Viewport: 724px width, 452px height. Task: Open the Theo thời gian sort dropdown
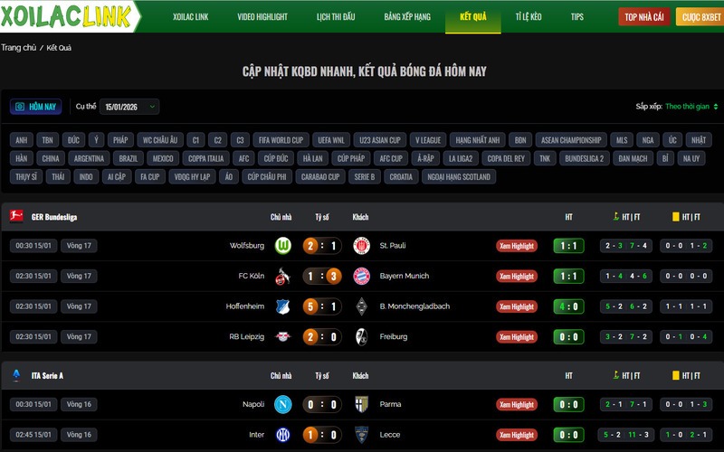pyautogui.click(x=691, y=107)
